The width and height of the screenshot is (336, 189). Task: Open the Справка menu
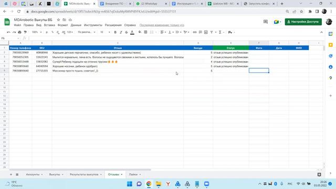[x=130, y=25]
